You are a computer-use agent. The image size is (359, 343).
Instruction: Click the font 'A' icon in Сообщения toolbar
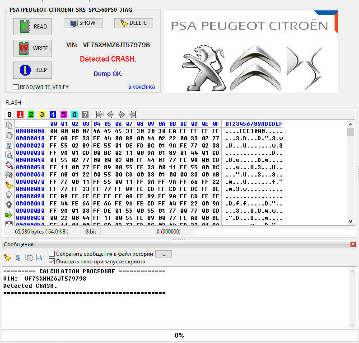coord(40,257)
